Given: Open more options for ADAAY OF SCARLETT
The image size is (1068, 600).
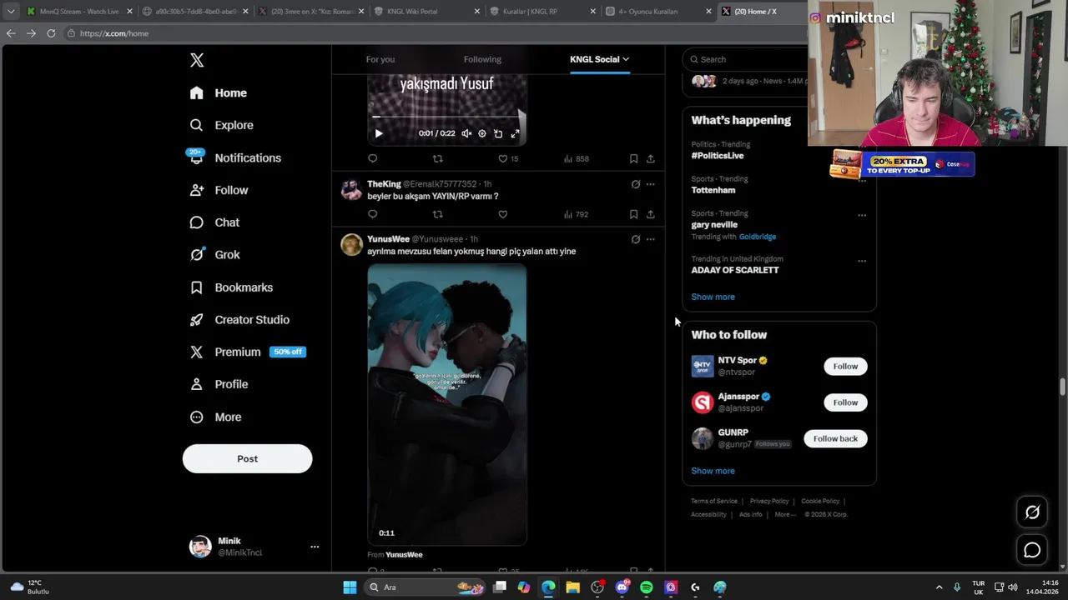Looking at the screenshot, I should pyautogui.click(x=862, y=261).
